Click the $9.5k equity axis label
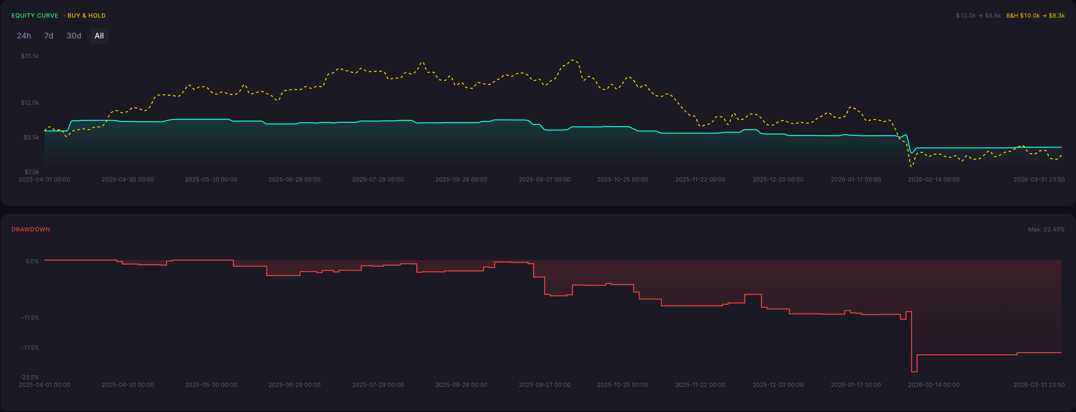 pos(31,137)
